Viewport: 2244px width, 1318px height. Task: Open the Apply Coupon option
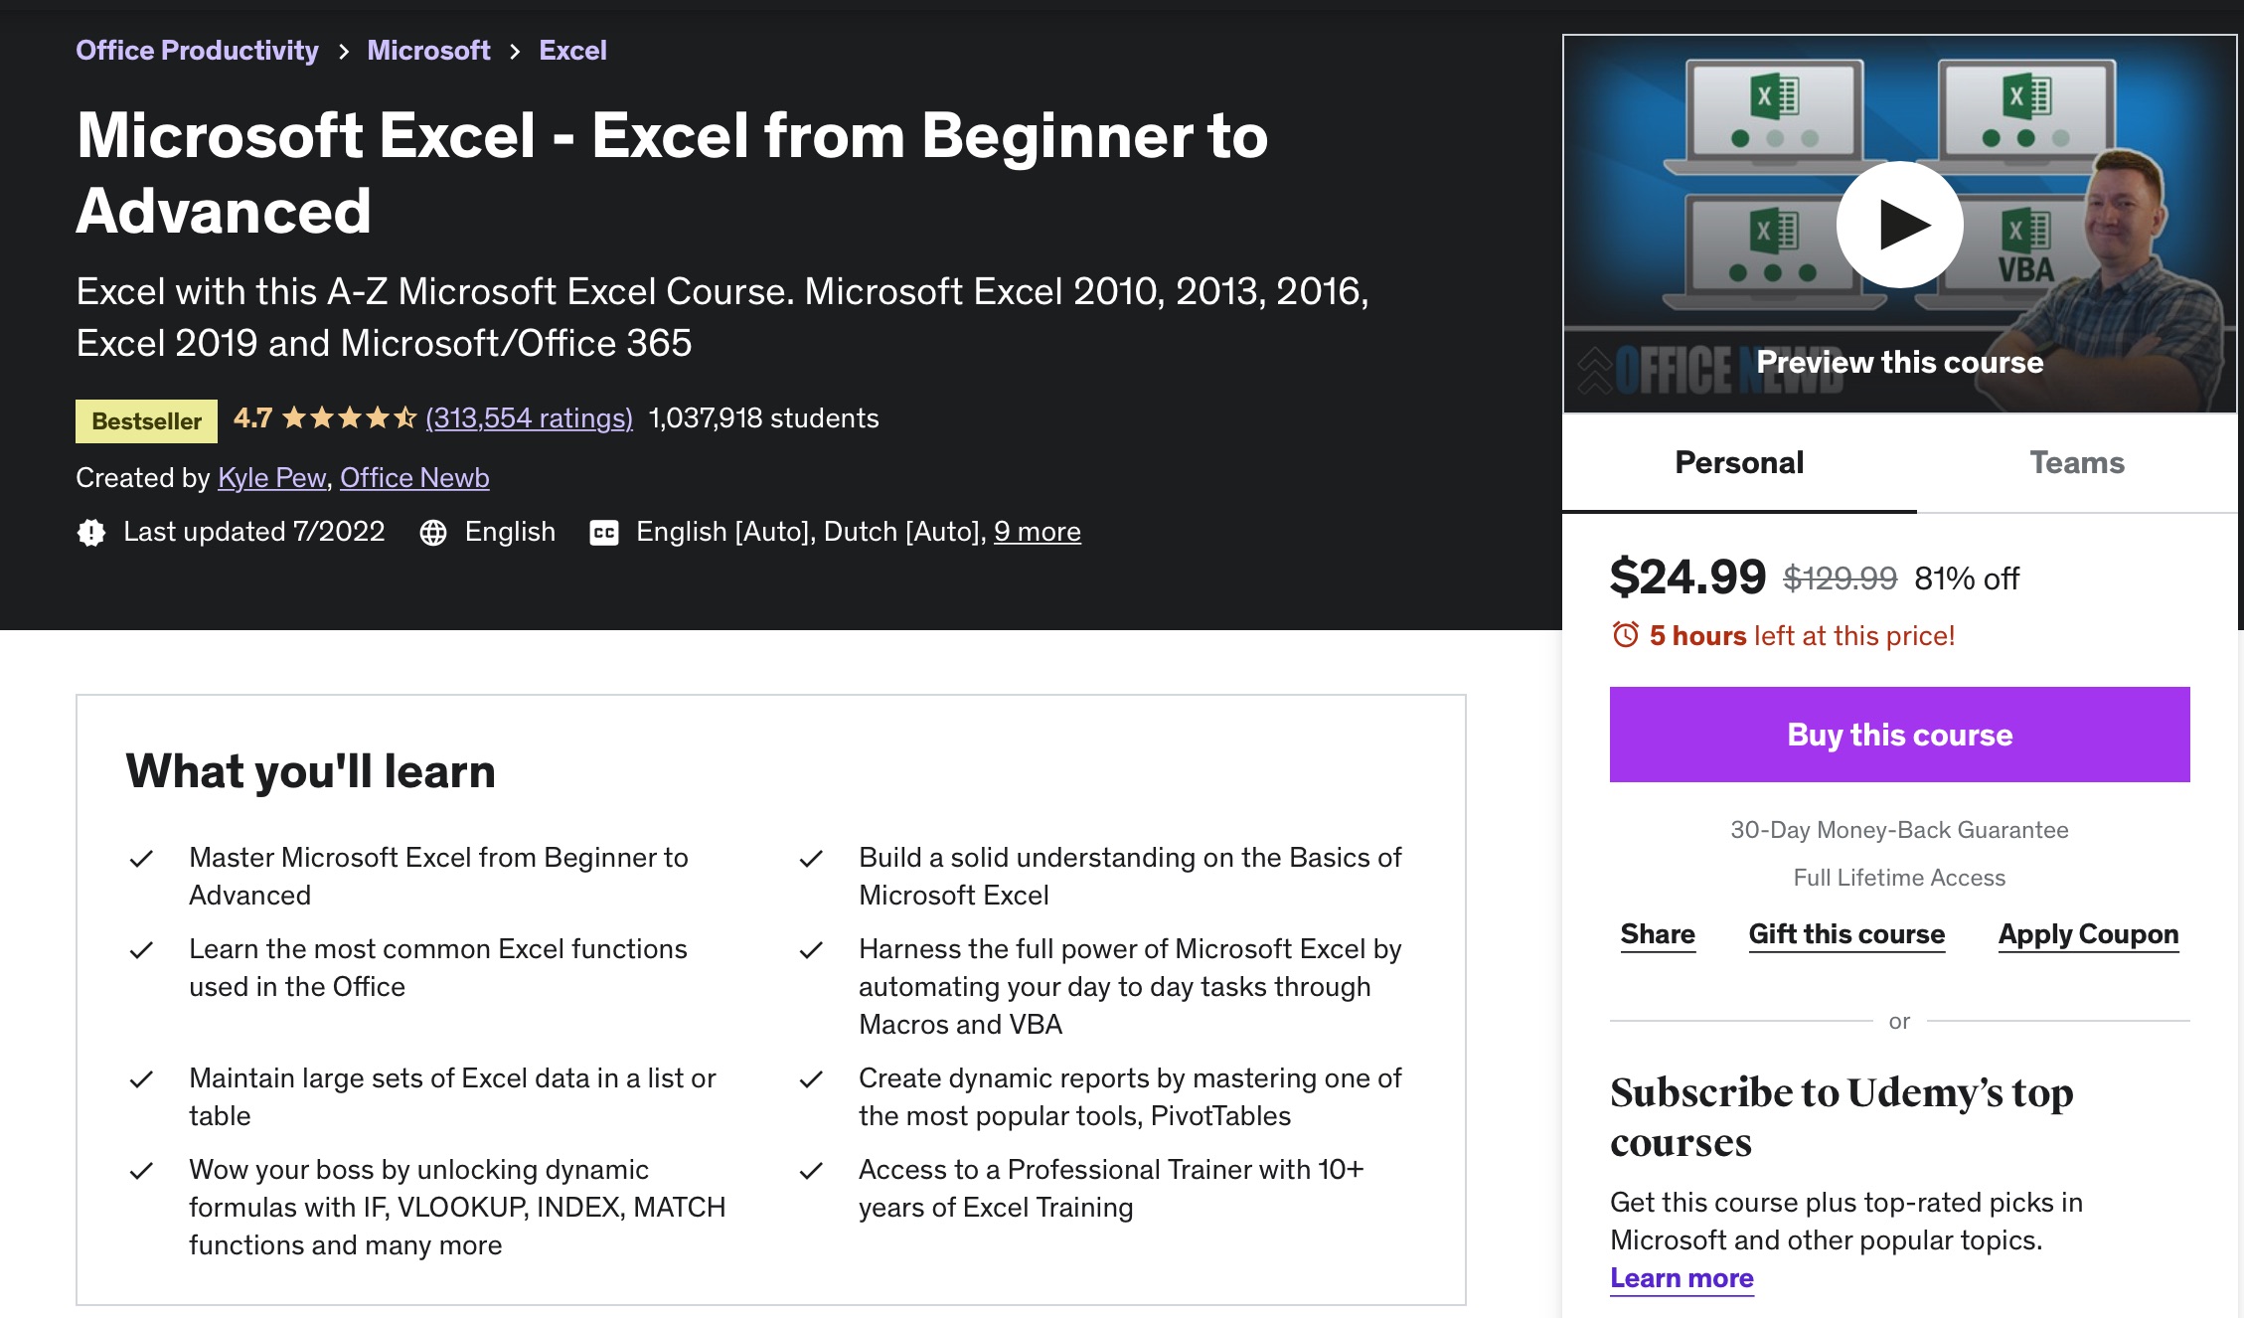click(x=2088, y=934)
